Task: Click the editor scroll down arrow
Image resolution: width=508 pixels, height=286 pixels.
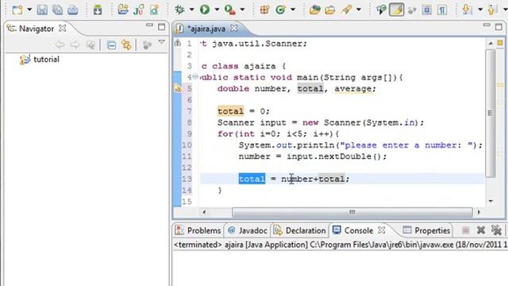Action: tap(491, 201)
